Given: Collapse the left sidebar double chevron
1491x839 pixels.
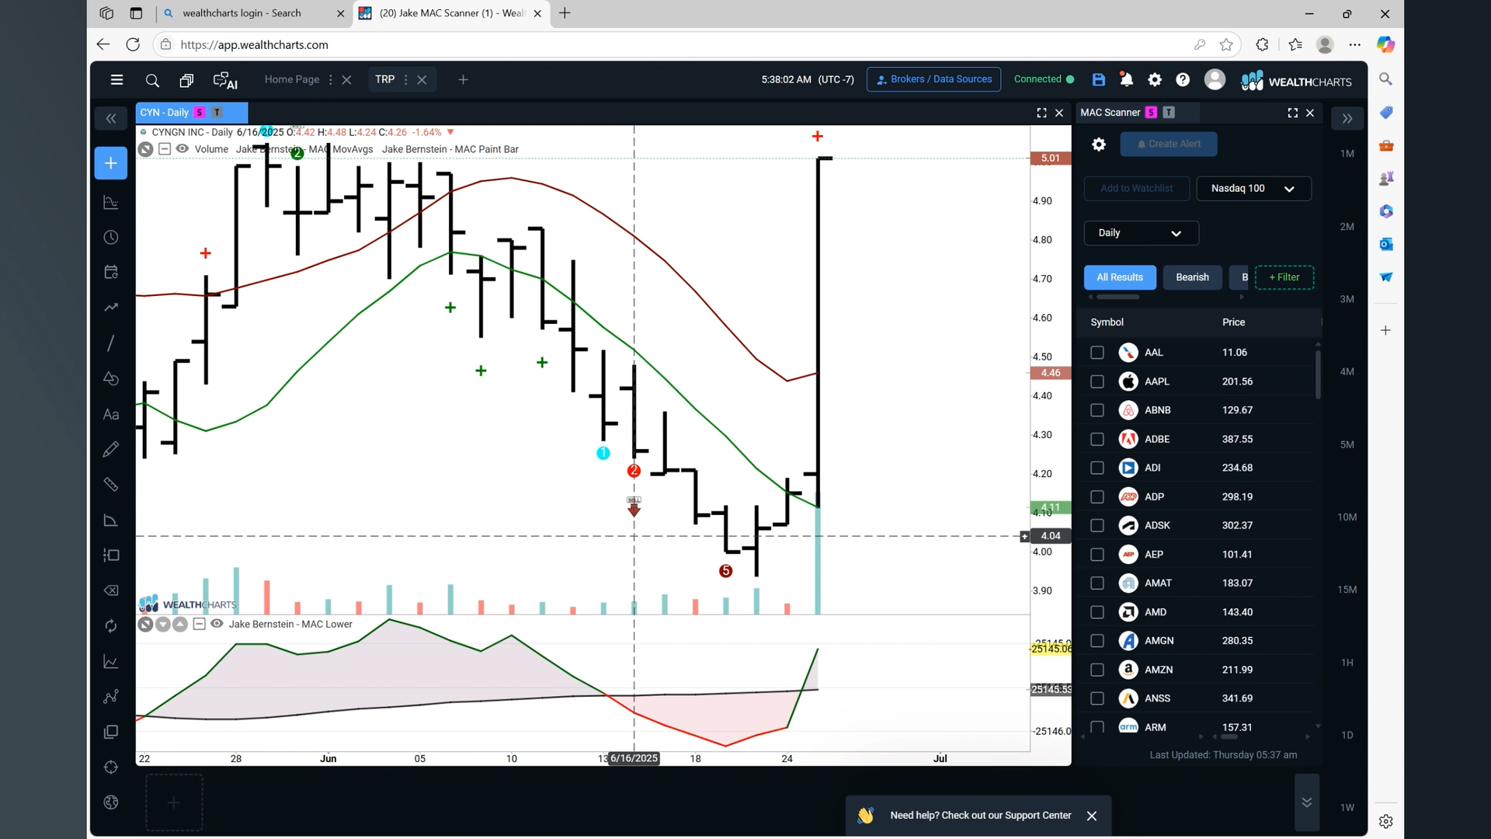Looking at the screenshot, I should (x=111, y=118).
